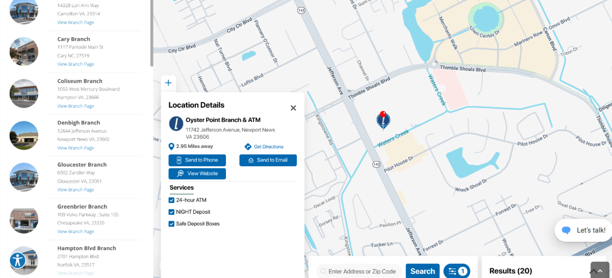This screenshot has height=278, width=612.
Task: Click the route 143 shield near Pilot House Dr
Action: 376,164
